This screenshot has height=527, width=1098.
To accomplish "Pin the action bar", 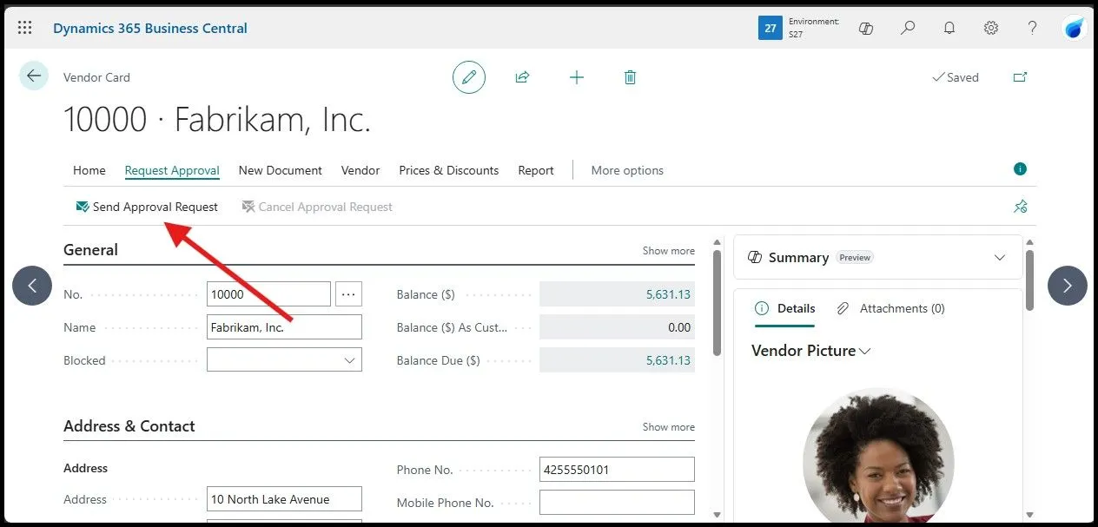I will coord(1021,207).
